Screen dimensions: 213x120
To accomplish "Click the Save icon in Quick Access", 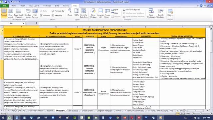I will click(6, 2).
